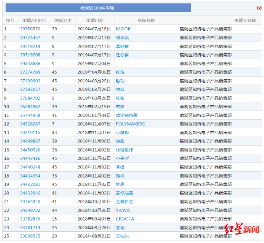Screen dimensions: 264x243
Task: Click the 检索到109件商标 blue button
Action: point(97,8)
